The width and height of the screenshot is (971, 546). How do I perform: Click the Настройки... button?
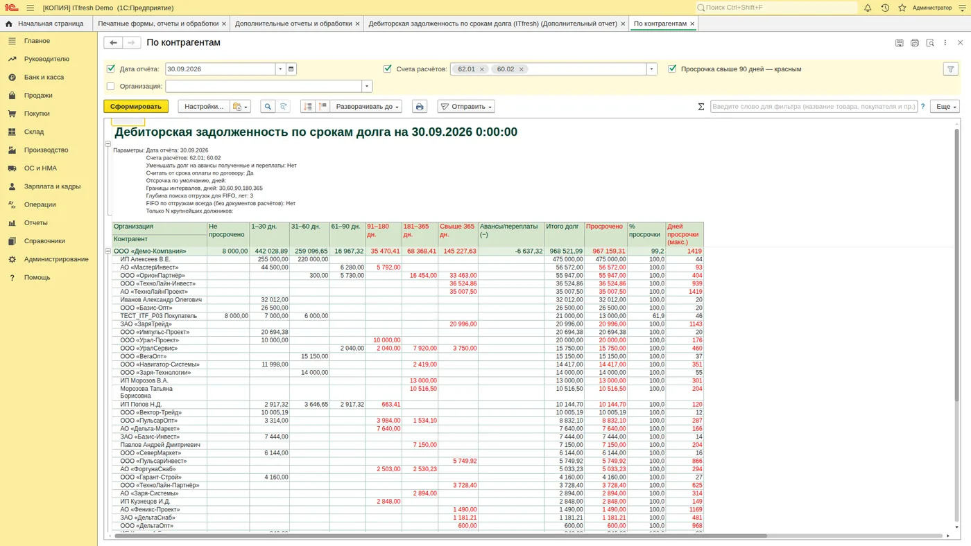click(204, 107)
